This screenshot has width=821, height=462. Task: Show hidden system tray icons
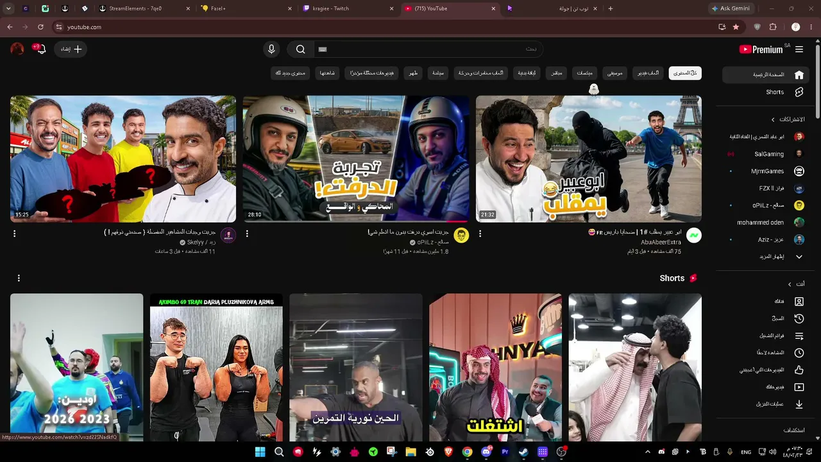coord(647,452)
